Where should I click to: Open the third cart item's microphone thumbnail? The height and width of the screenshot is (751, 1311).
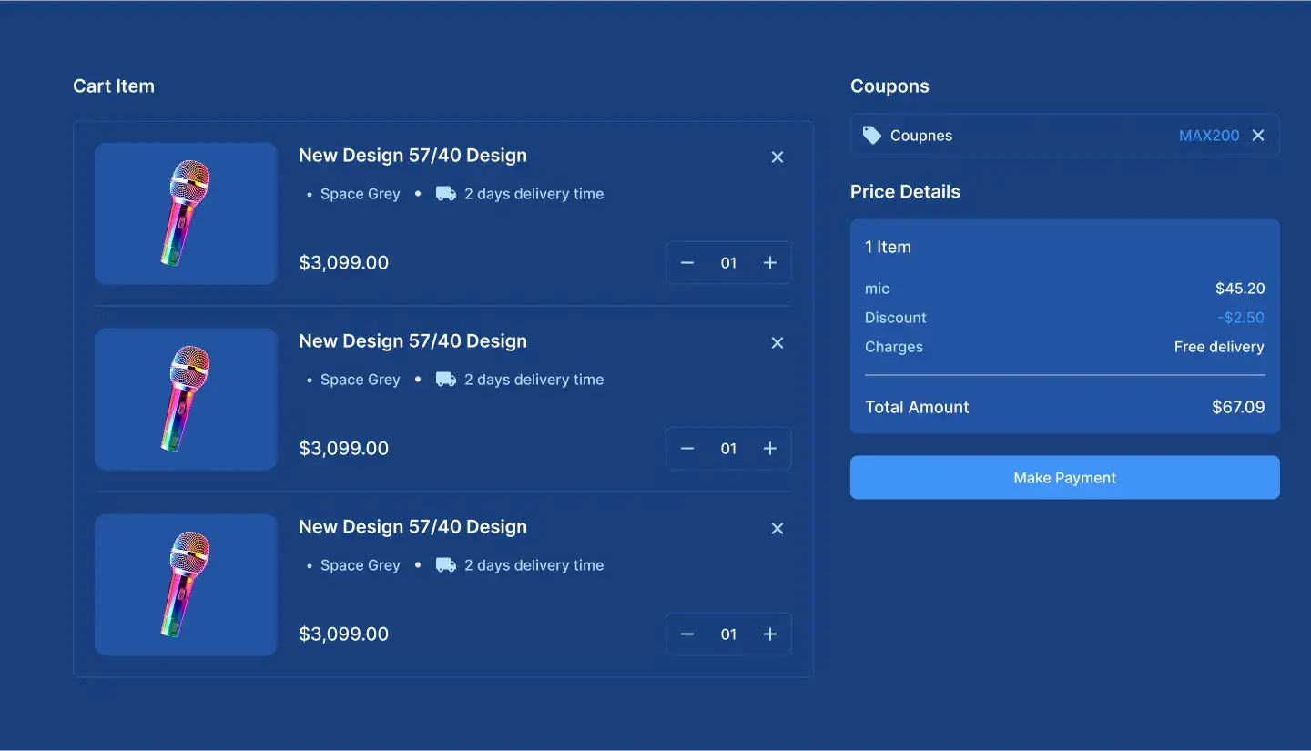186,584
